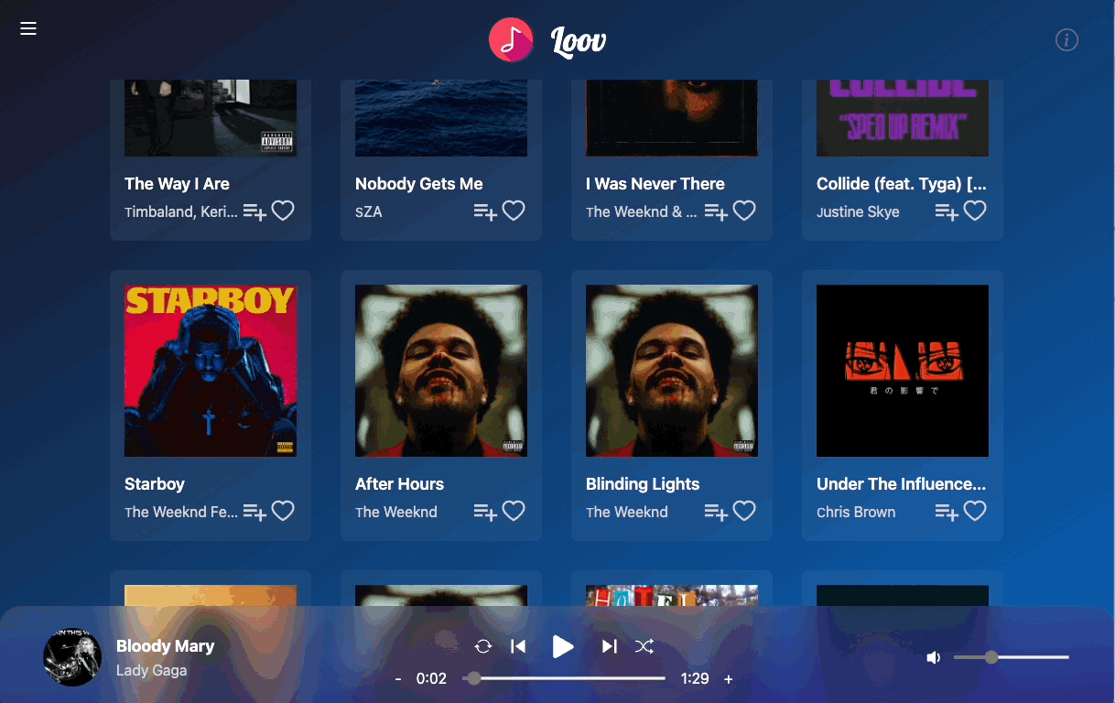Open Blinding Lights album artwork
Image resolution: width=1115 pixels, height=703 pixels.
pos(672,371)
